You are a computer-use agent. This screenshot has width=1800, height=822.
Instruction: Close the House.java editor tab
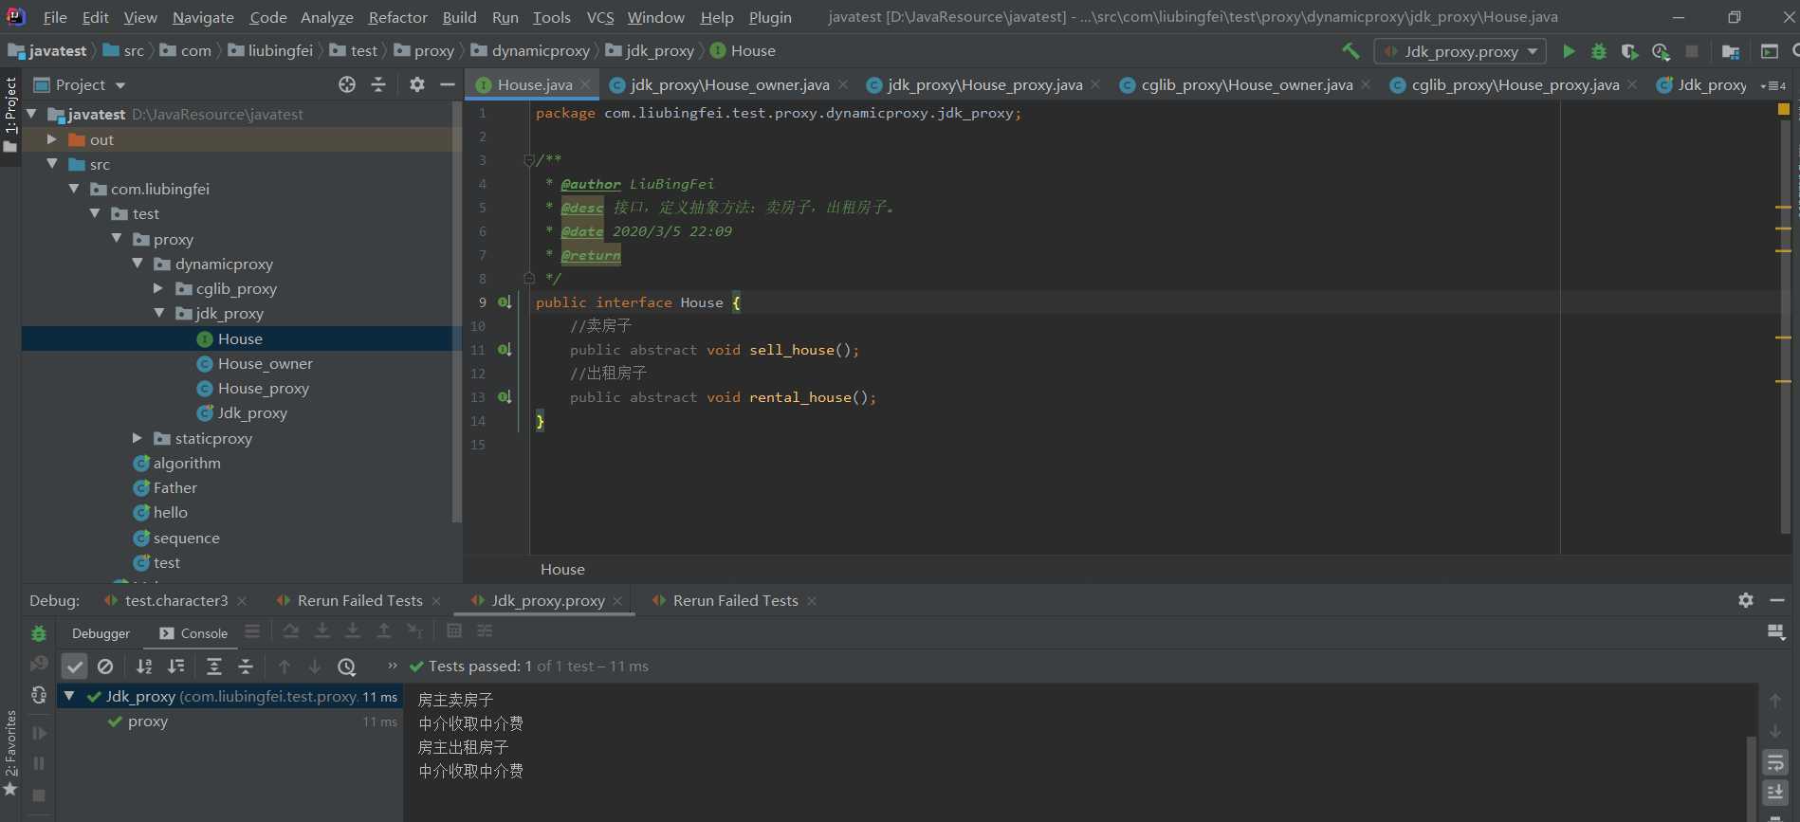(586, 84)
